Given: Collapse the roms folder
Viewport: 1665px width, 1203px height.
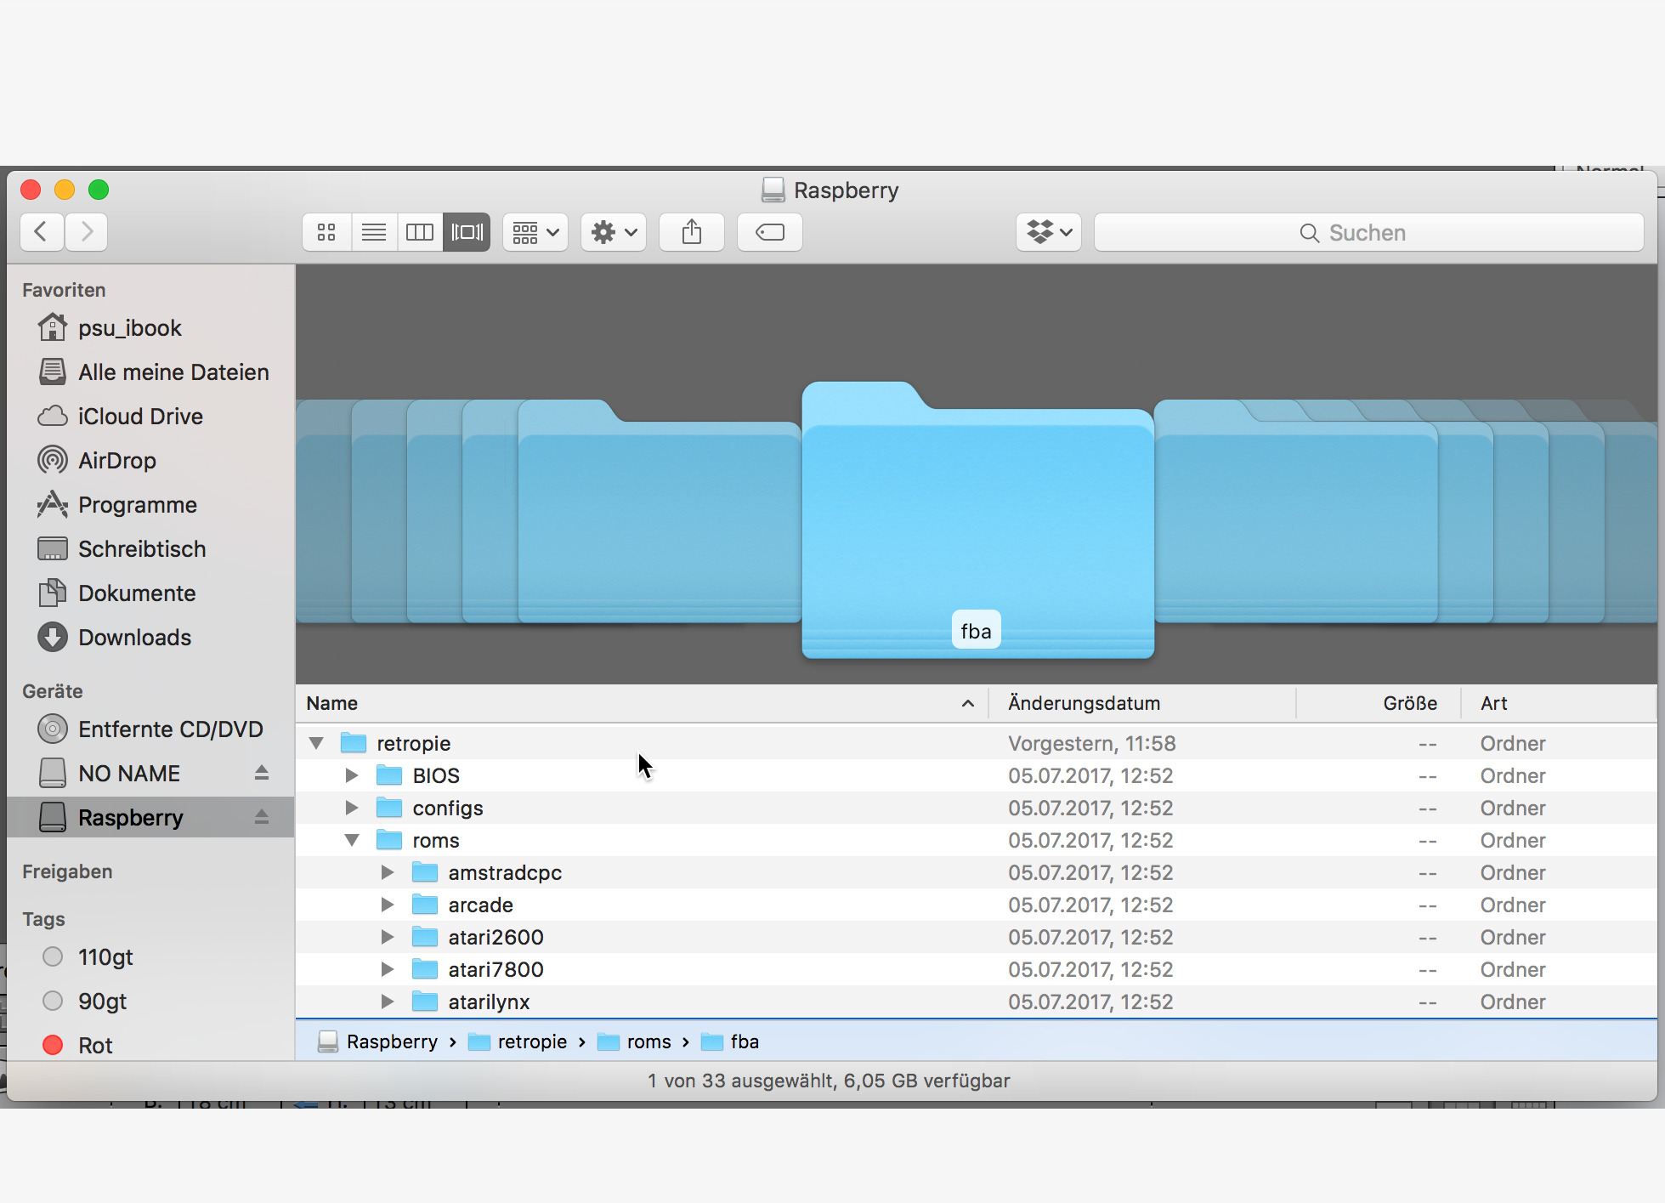Looking at the screenshot, I should point(352,840).
